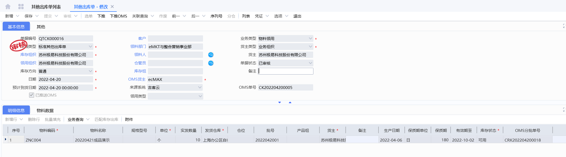The width and height of the screenshot is (566, 157).
Task: Click the 单据编号 field QTCK000016
Action: tap(65, 38)
